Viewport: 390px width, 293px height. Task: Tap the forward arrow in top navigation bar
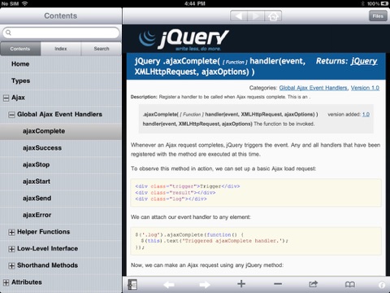[x=255, y=16]
